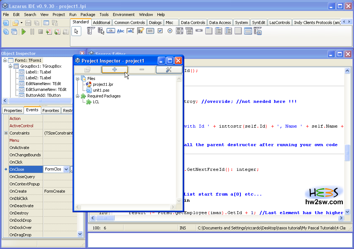Click the Step Over debug icon
This screenshot has width=354, height=249.
tap(57, 32)
